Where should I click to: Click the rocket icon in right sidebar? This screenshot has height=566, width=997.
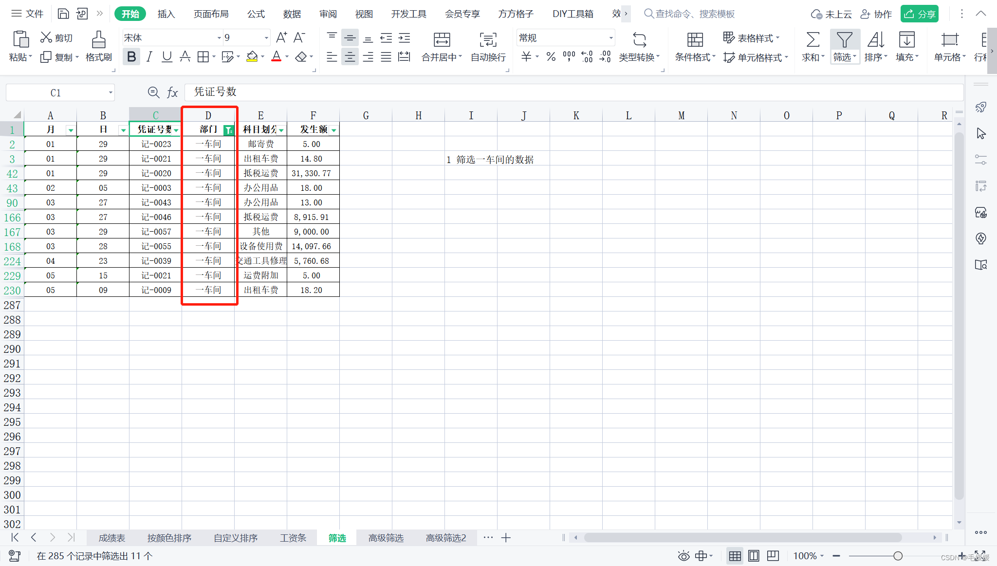click(x=981, y=107)
